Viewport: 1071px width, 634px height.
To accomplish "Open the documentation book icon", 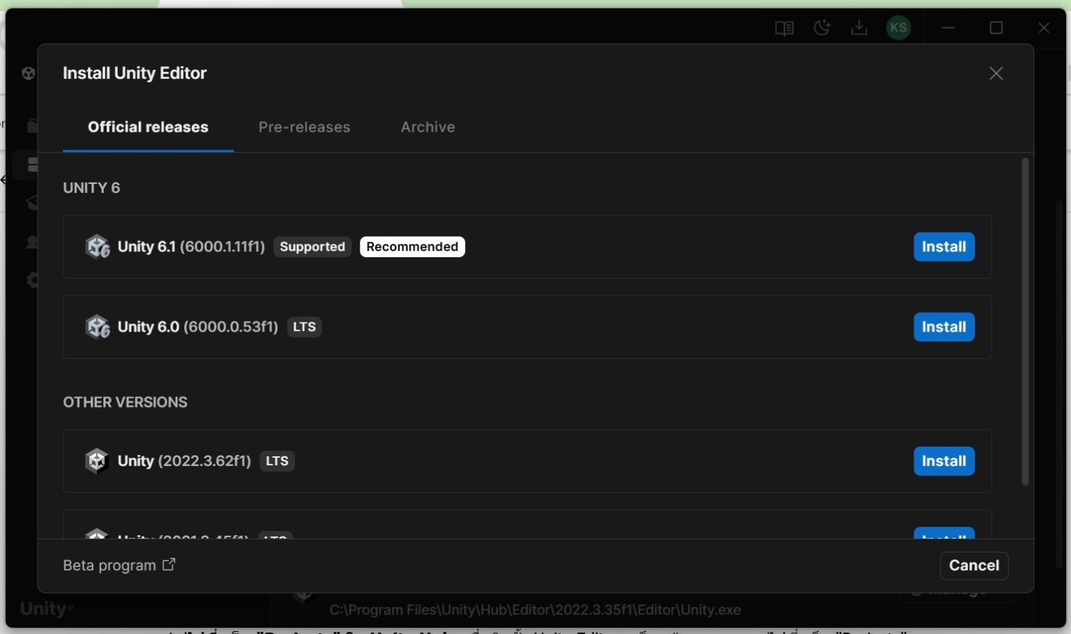I will [x=784, y=28].
